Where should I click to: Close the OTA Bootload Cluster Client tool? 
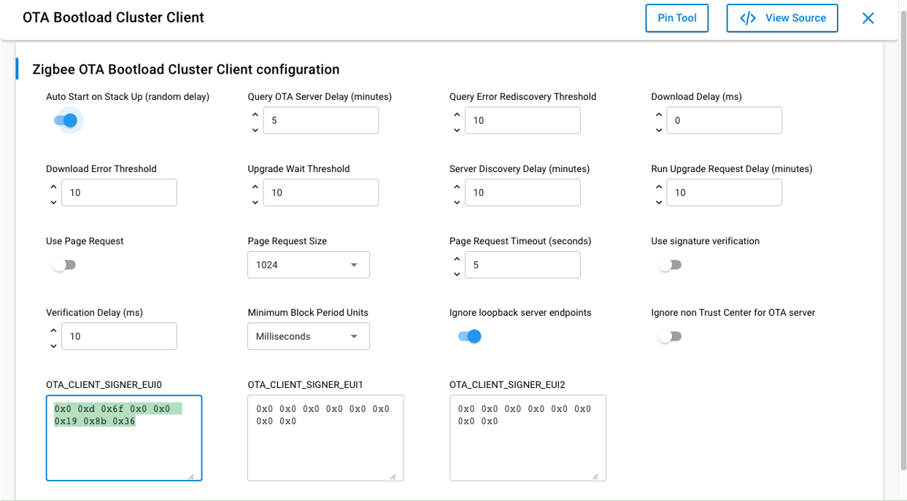pyautogui.click(x=868, y=18)
